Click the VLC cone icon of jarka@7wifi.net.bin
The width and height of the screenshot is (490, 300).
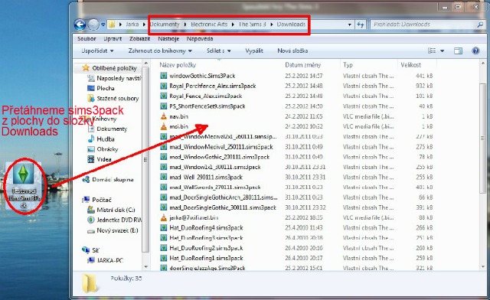point(163,217)
